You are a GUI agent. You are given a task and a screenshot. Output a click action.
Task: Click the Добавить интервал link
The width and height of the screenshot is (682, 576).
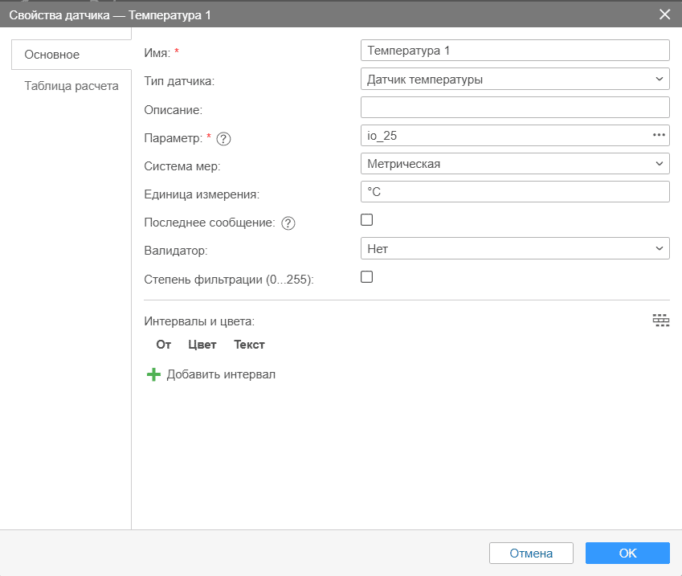pos(221,374)
